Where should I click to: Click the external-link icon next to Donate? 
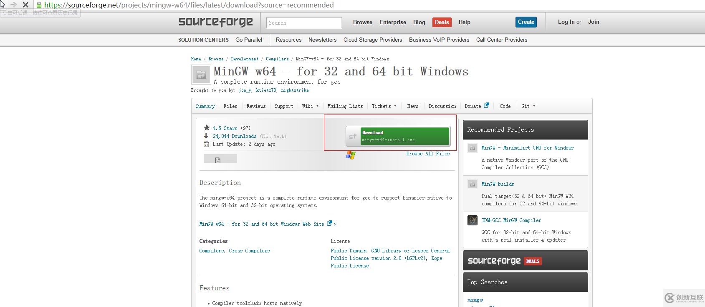(x=486, y=105)
